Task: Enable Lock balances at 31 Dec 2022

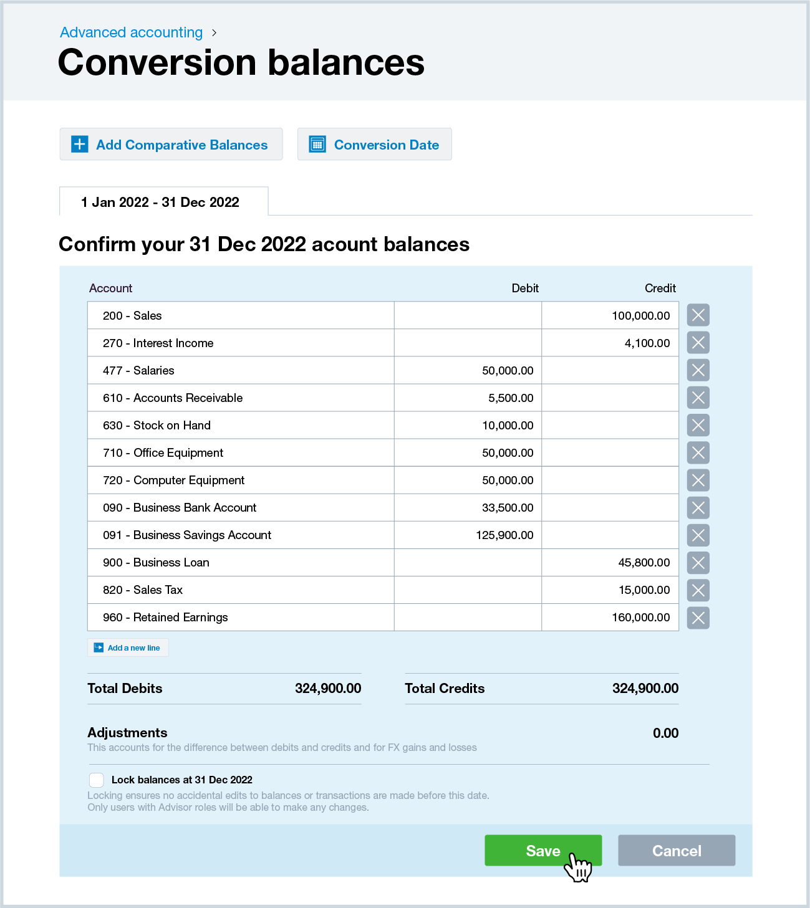Action: click(96, 780)
